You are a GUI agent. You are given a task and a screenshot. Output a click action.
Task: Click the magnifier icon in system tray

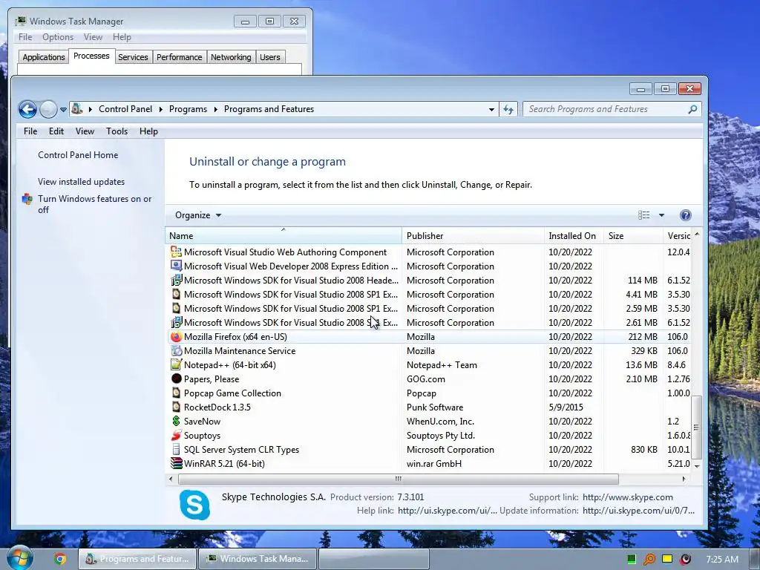(x=649, y=560)
